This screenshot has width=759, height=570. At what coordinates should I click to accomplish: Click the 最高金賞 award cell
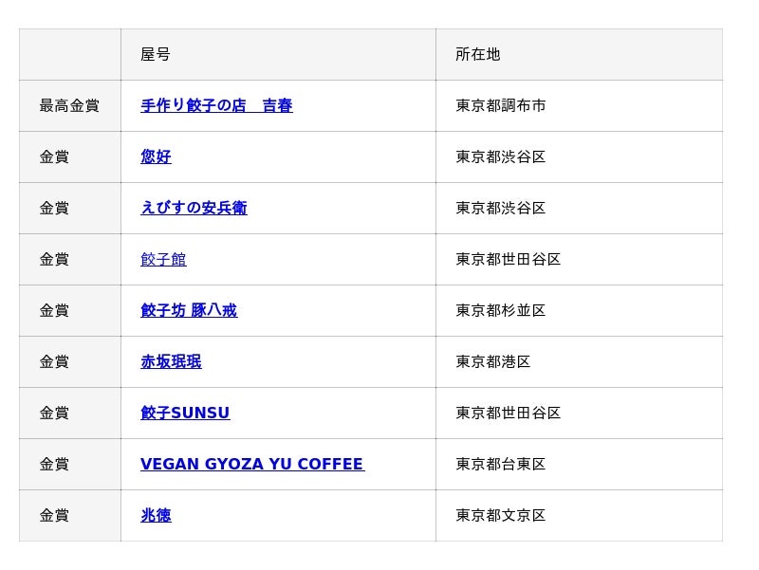coord(69,105)
